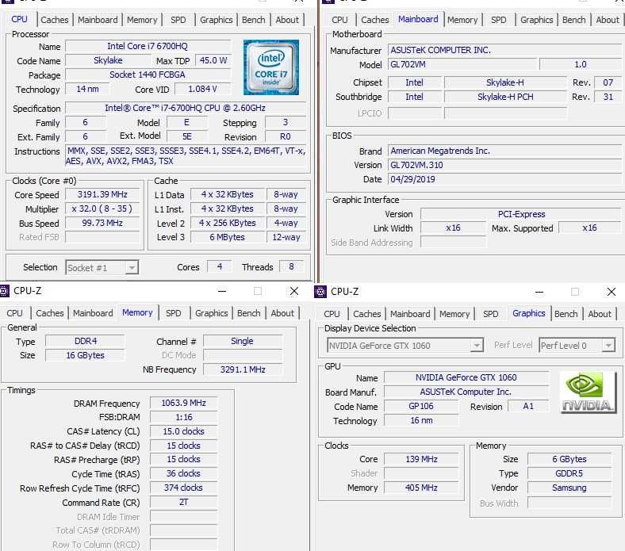Click GPU core clock '139 MHz'
Viewport: 625px width, 551px height.
tap(421, 459)
